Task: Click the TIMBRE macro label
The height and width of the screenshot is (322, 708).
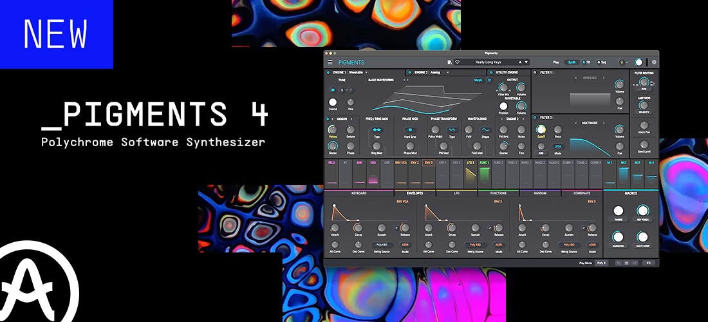Action: [618, 220]
